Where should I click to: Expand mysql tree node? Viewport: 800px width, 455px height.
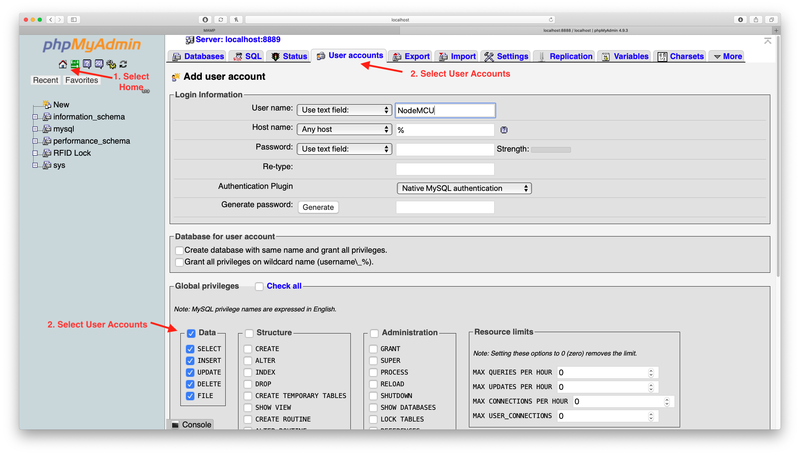click(x=35, y=129)
